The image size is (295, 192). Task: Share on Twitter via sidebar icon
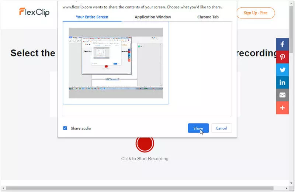(282, 70)
